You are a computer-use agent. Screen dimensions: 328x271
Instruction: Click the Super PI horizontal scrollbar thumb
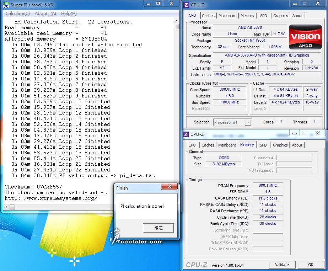[x=12, y=207]
